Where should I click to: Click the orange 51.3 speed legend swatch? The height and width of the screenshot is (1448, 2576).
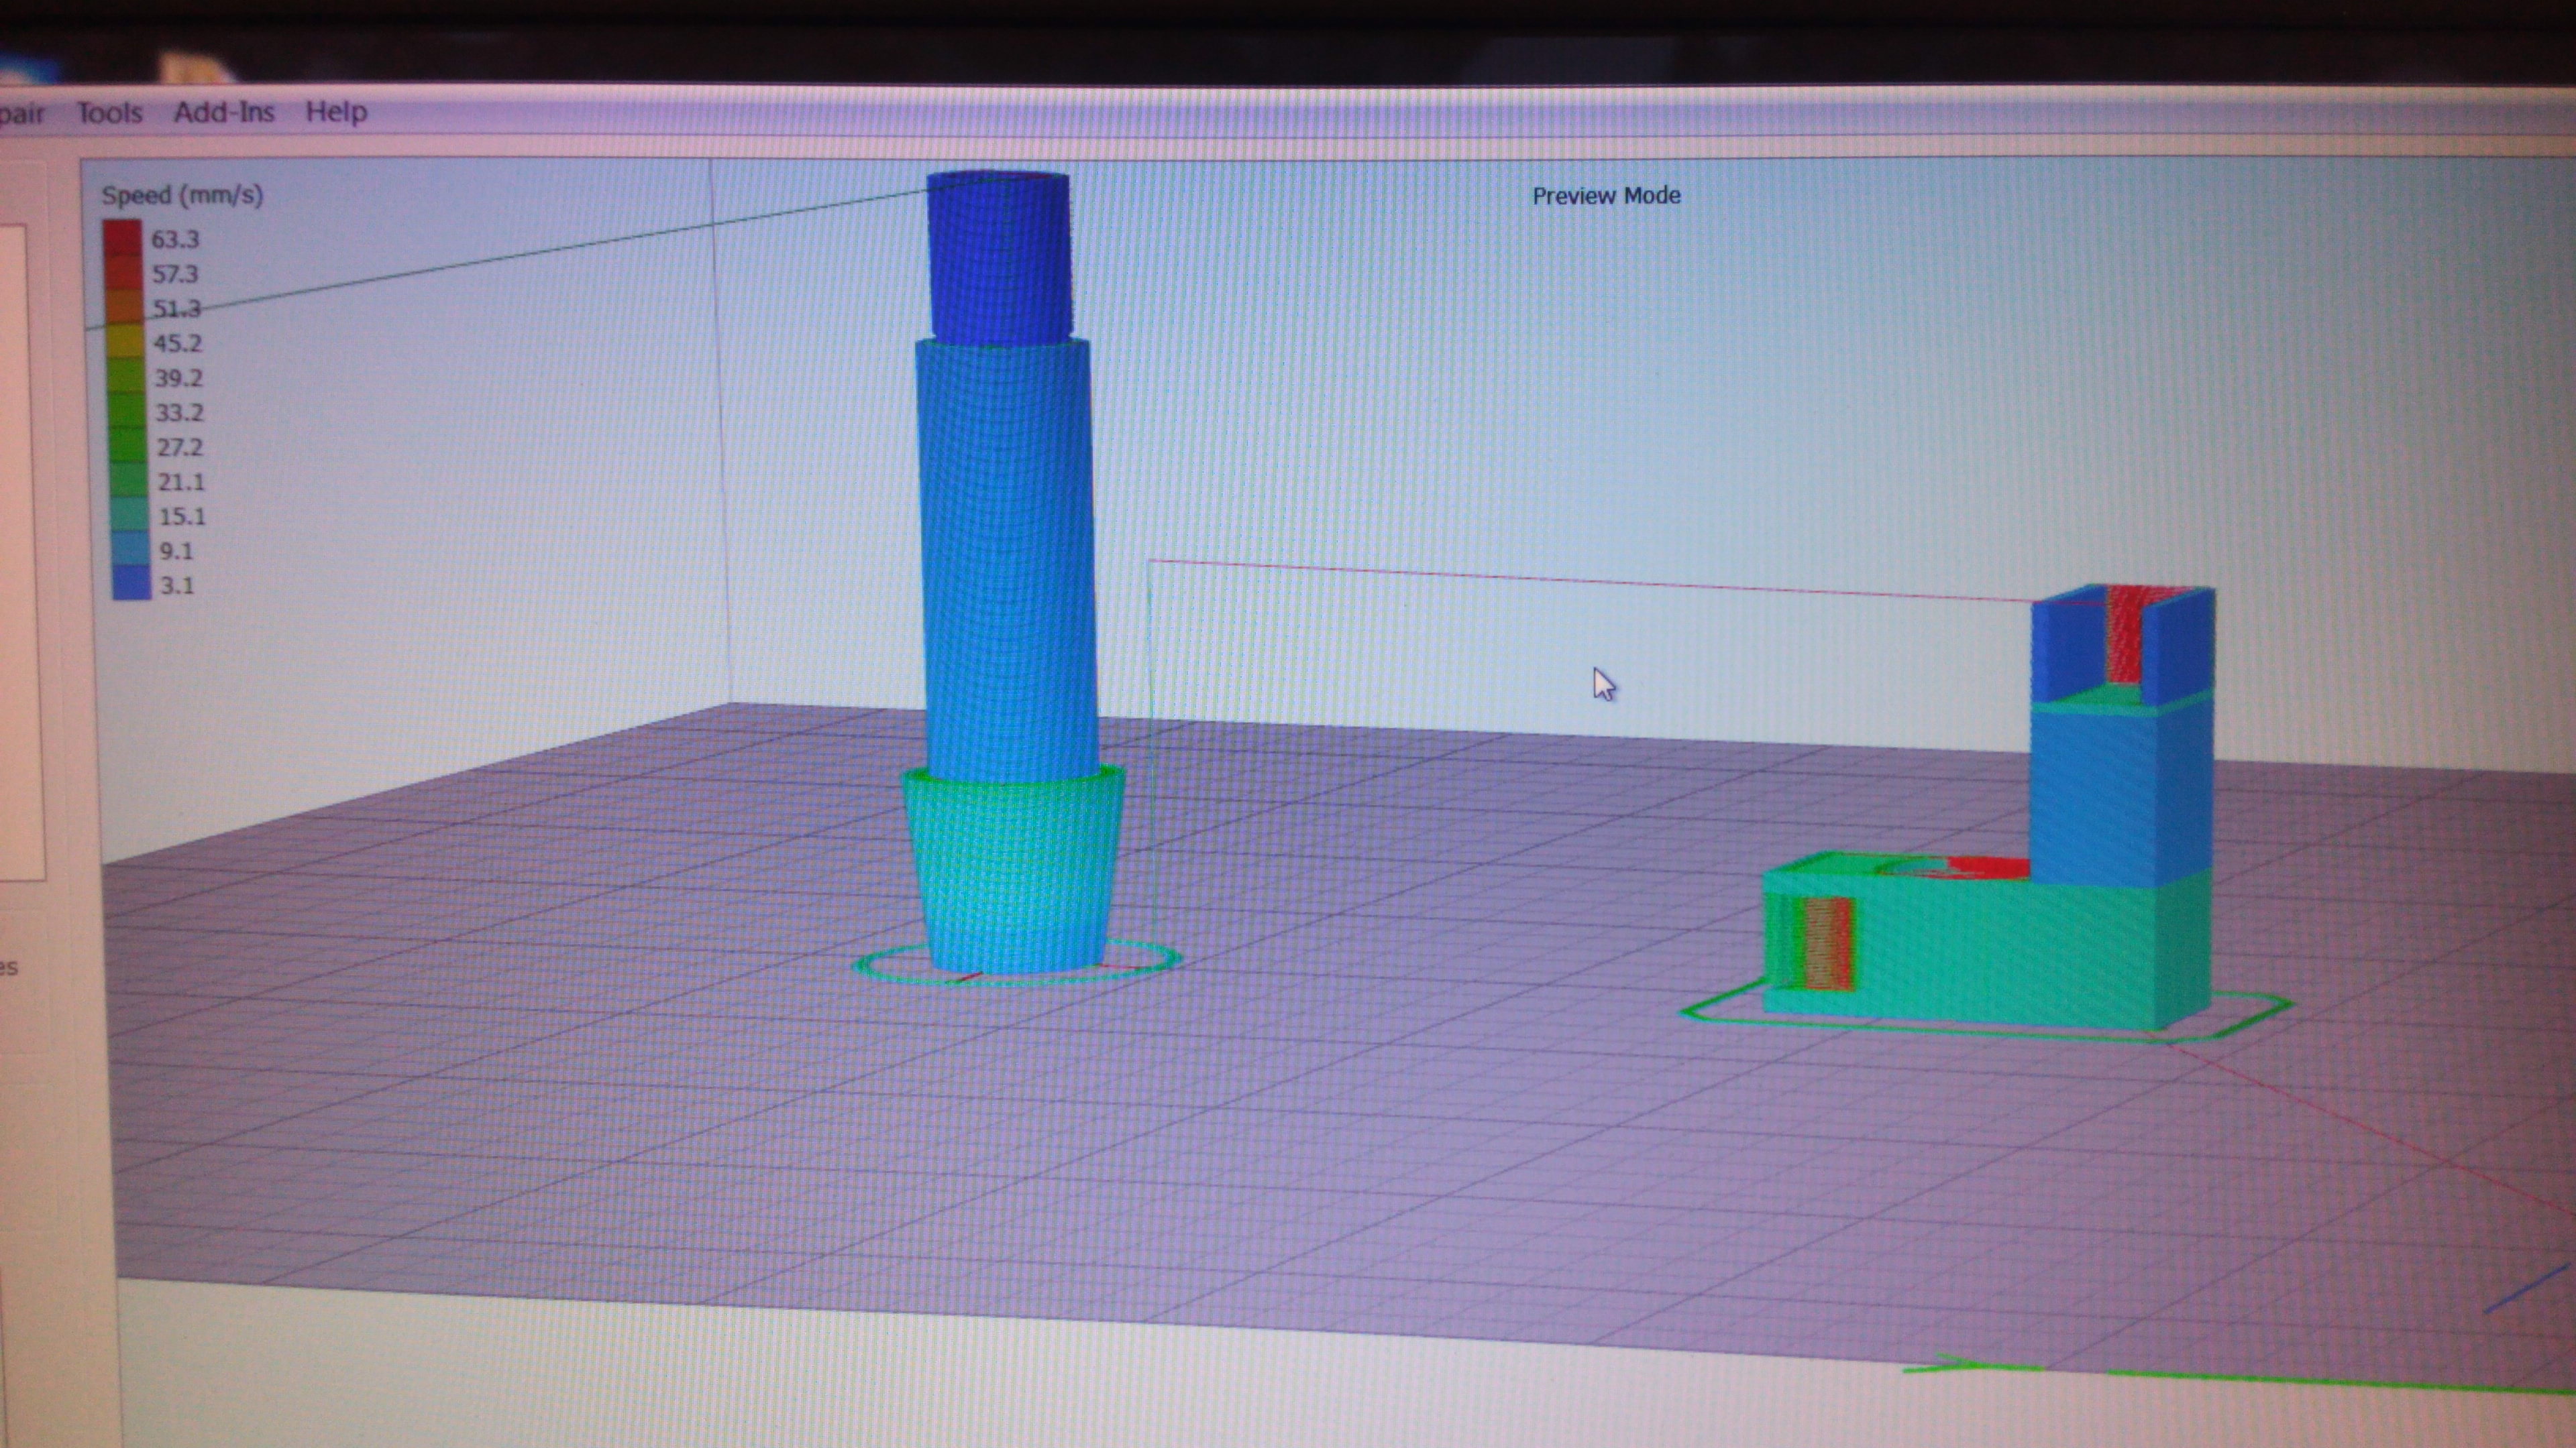pos(124,307)
